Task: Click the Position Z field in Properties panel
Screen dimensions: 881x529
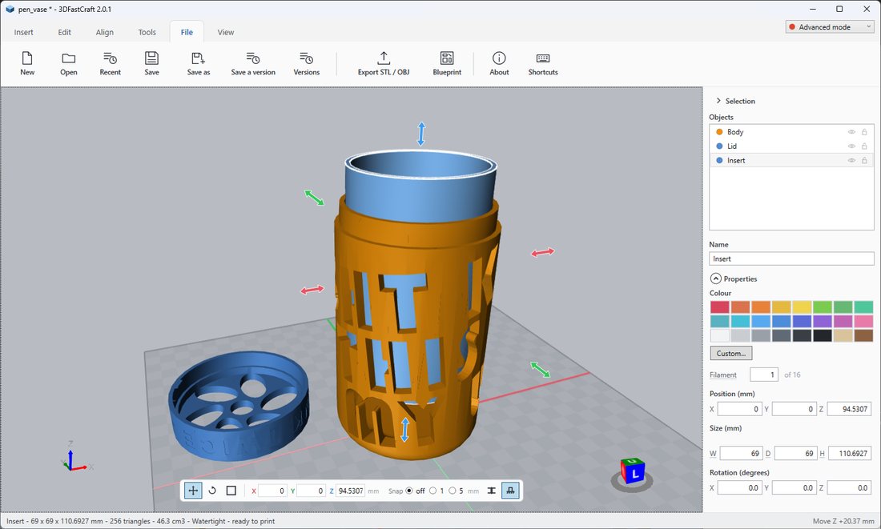Action: [x=849, y=410]
